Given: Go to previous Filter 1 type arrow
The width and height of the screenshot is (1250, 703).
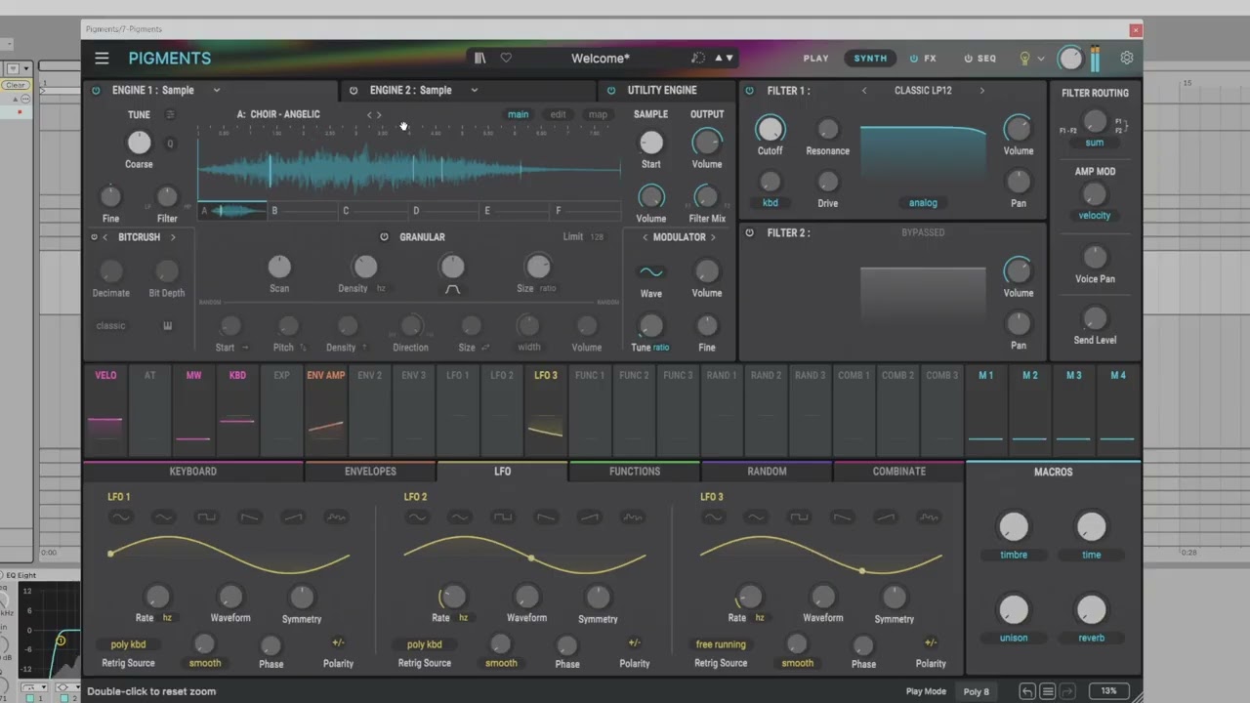Looking at the screenshot, I should (x=864, y=91).
